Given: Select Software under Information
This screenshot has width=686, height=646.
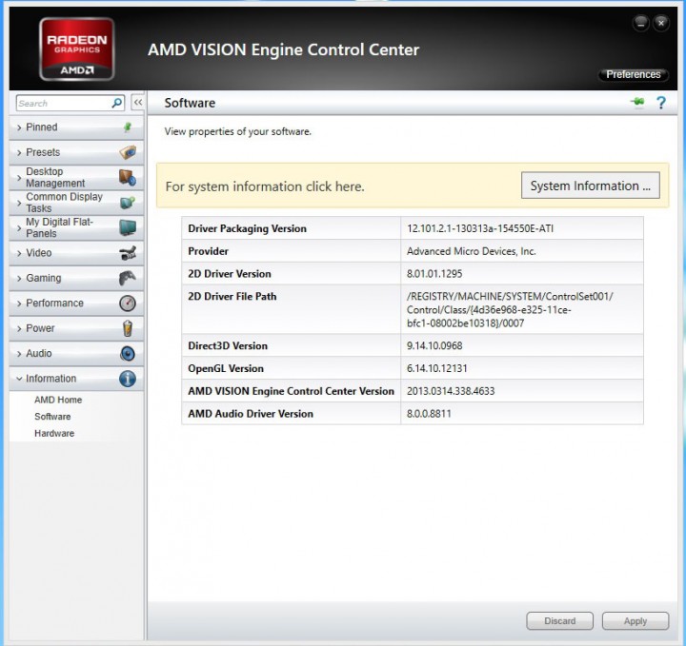Looking at the screenshot, I should [x=52, y=417].
